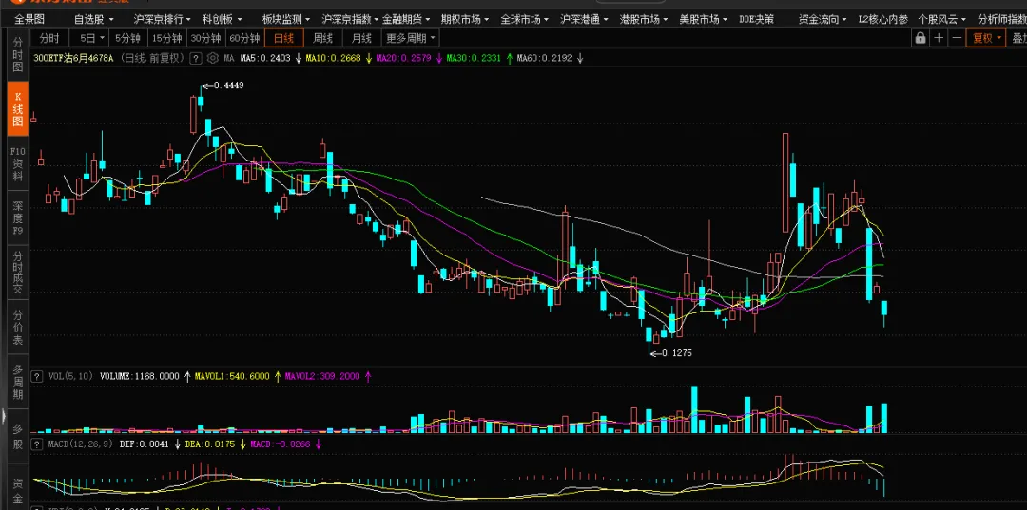Switch chart period to 30分钟
The height and width of the screenshot is (510, 1027).
point(206,39)
